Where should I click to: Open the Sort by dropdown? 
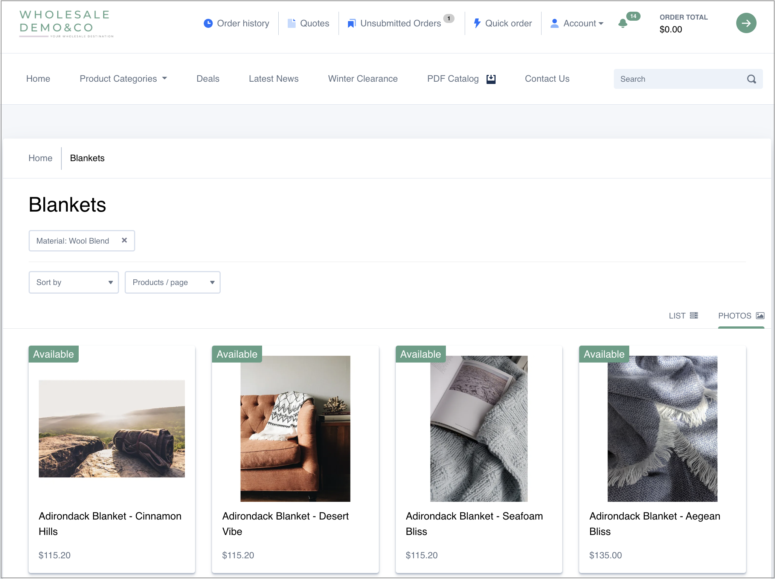(x=73, y=282)
